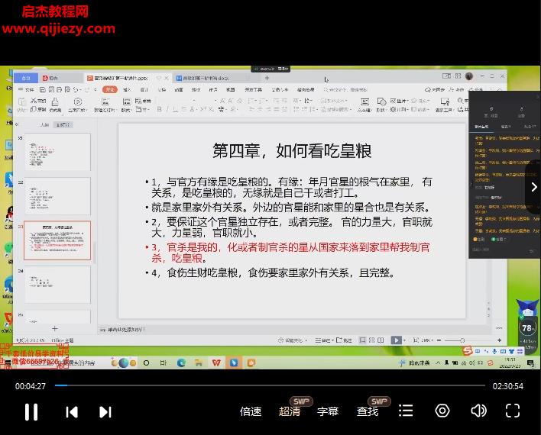
Task: Seek on the video progress bar
Action: pos(267,385)
